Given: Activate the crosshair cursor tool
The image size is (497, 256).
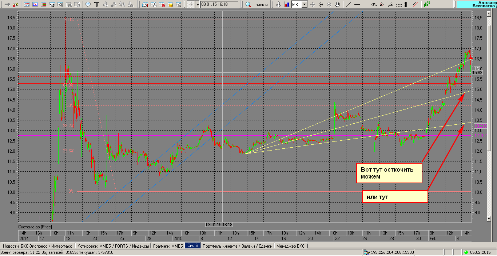Looking at the screenshot, I should coord(191,5).
